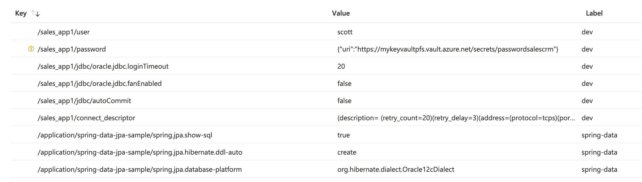The height and width of the screenshot is (182, 642).
Task: Click the dev label on the user row
Action: tap(587, 32)
